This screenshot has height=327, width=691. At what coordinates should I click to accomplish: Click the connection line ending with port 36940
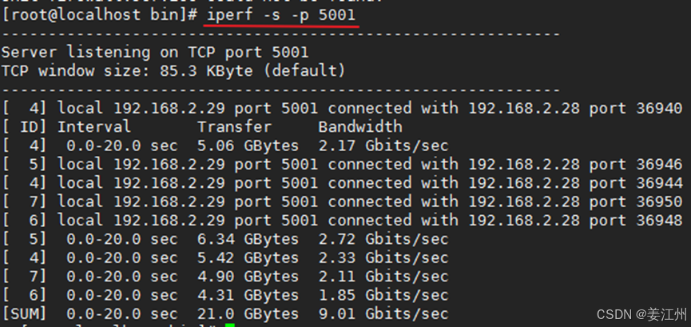tap(343, 108)
